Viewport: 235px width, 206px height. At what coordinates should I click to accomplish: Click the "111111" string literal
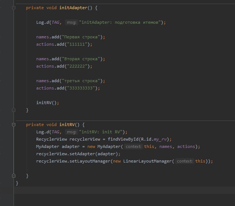point(77,44)
